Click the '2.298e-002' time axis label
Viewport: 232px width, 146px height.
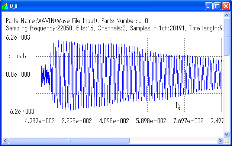[x=77, y=121]
